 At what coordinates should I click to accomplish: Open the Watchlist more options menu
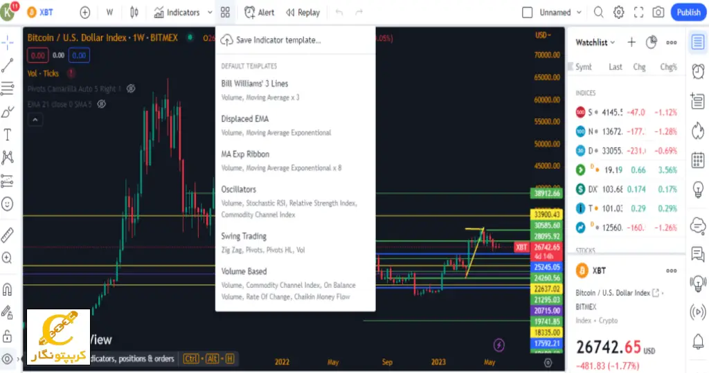[672, 42]
